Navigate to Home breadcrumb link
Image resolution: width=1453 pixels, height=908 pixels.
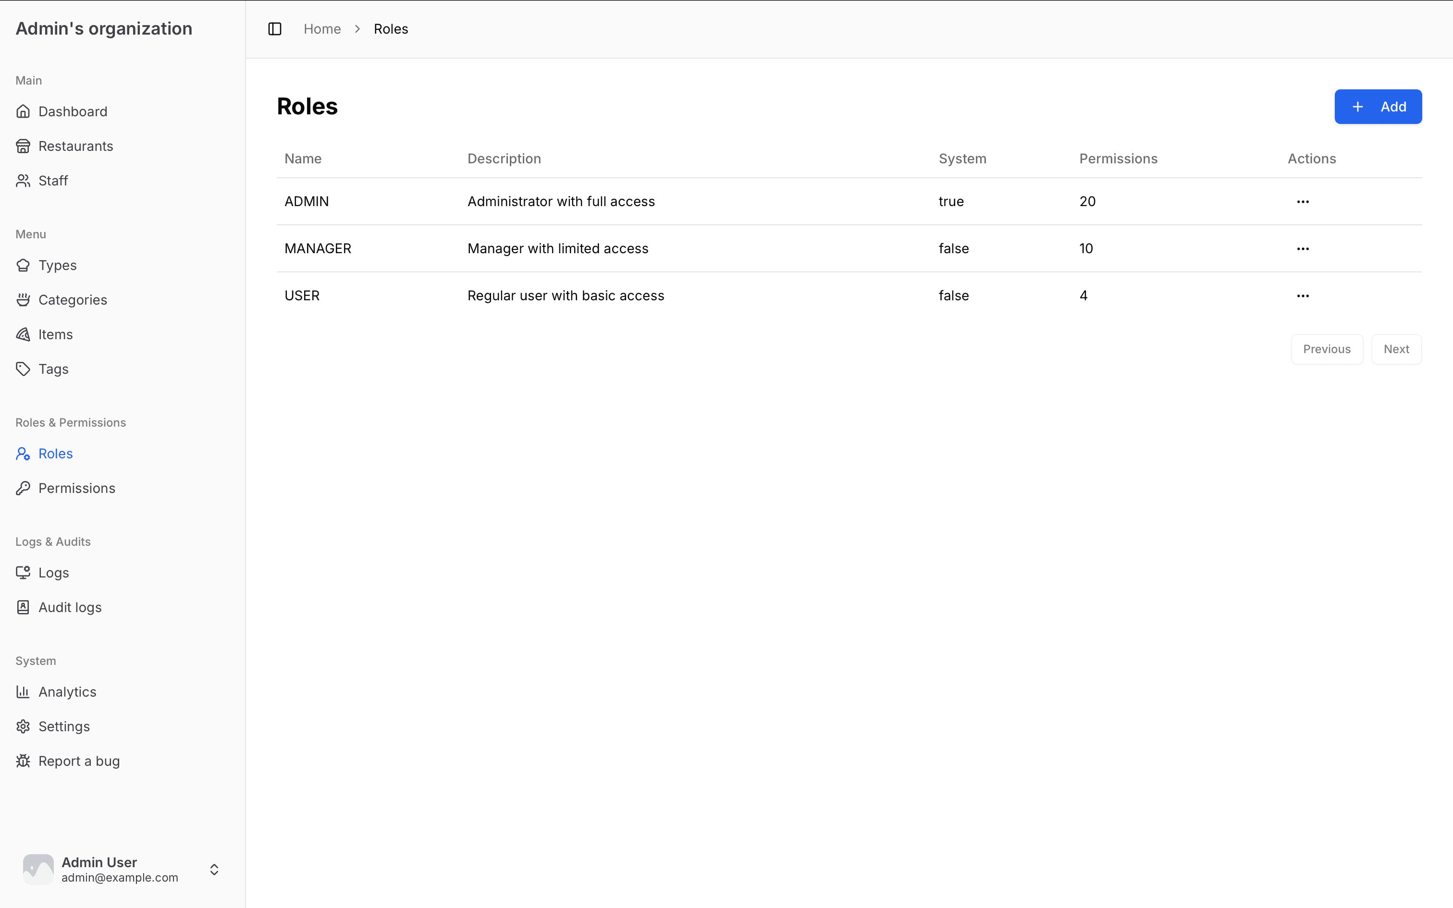[322, 29]
